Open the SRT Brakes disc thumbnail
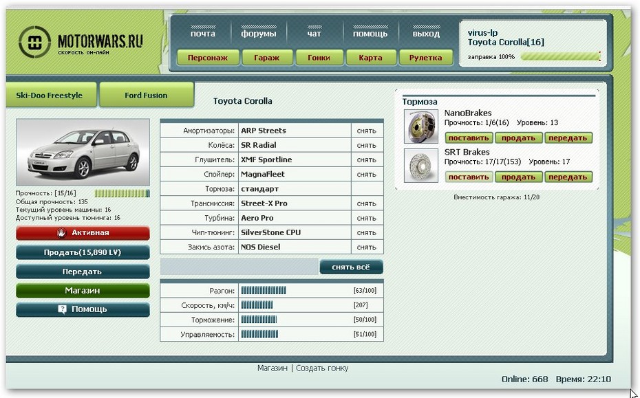 420,165
